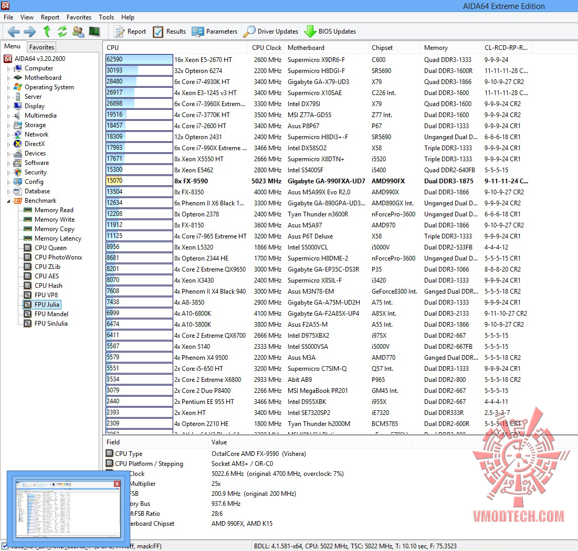Open the Favorites menu
The height and width of the screenshot is (551, 578).
(x=79, y=17)
